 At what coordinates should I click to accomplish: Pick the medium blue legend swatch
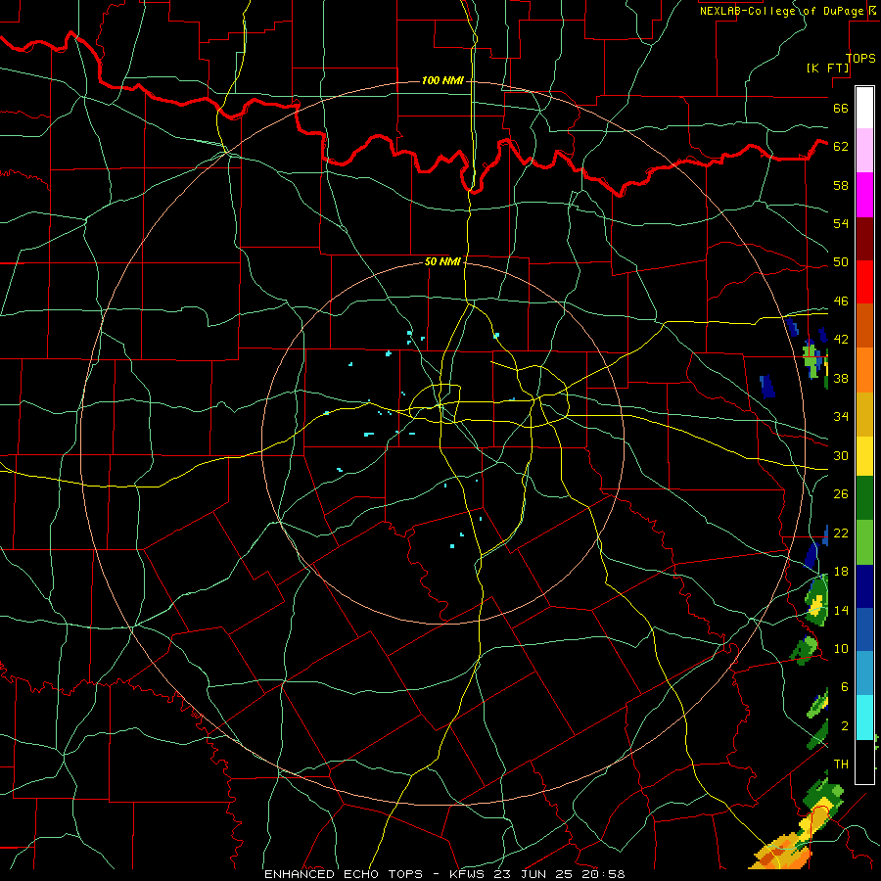864,629
